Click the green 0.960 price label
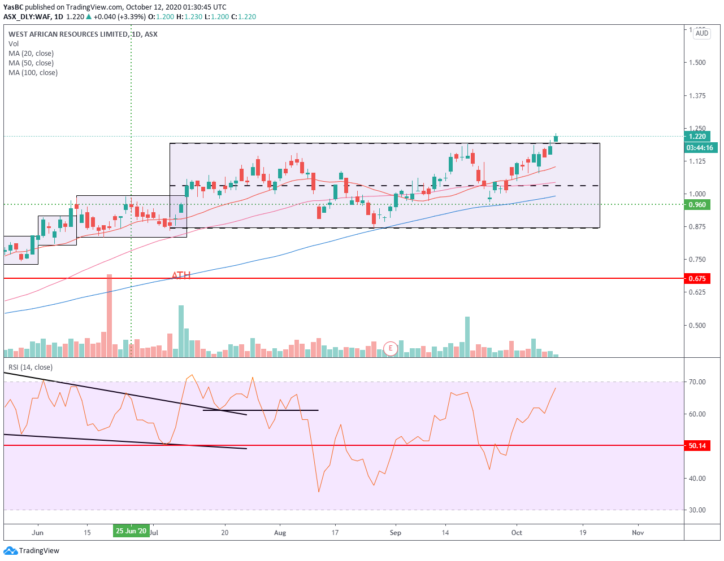Viewport: 724px width, 561px height. 697,204
